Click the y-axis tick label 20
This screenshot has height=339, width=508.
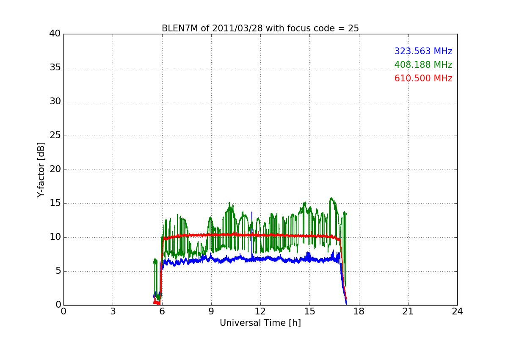click(55, 169)
